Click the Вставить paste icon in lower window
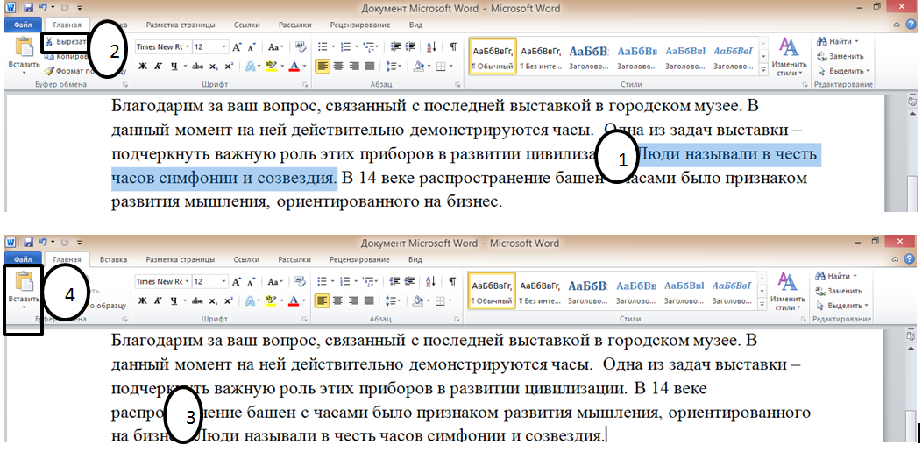922x459 pixels. coord(25,283)
